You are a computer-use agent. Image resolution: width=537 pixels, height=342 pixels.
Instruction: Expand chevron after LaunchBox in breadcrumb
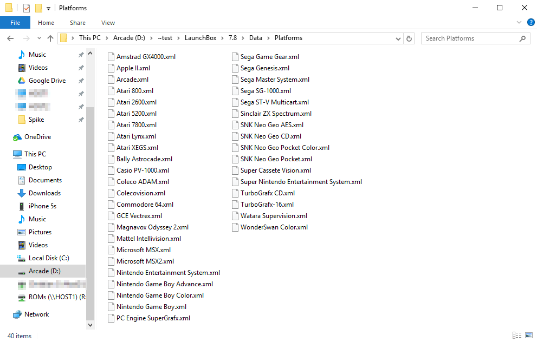click(223, 38)
